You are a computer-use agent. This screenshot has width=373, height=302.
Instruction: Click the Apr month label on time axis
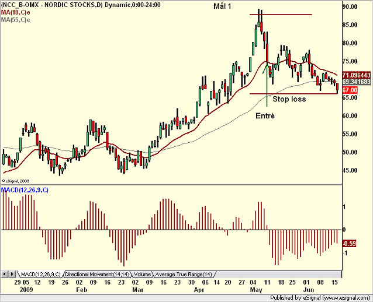coord(199,290)
